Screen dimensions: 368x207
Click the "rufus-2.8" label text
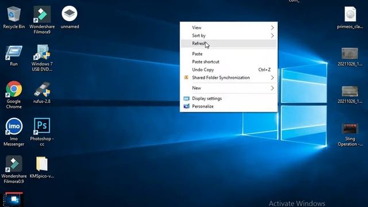tap(42, 101)
